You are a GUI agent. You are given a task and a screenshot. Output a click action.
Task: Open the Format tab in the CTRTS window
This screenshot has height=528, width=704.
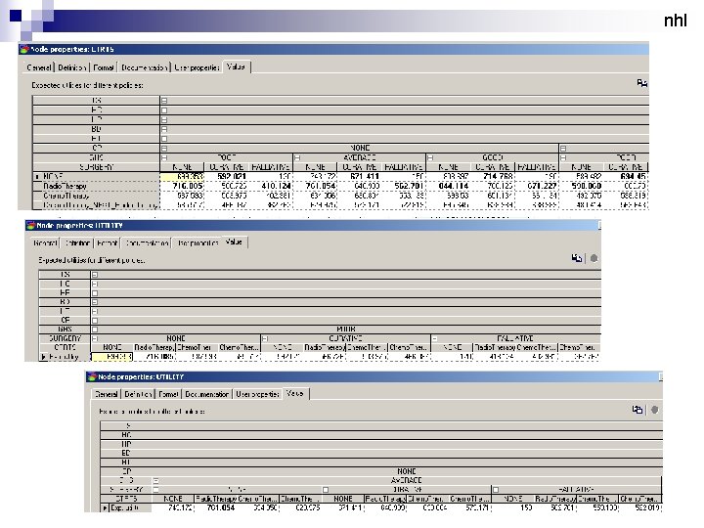point(104,67)
